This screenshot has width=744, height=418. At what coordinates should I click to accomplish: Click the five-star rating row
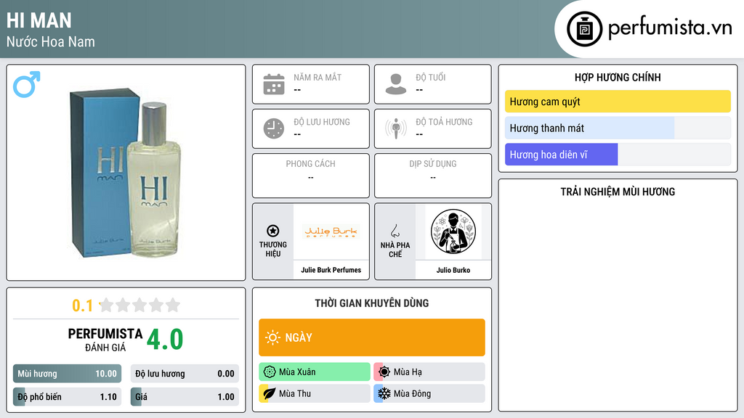pyautogui.click(x=139, y=305)
